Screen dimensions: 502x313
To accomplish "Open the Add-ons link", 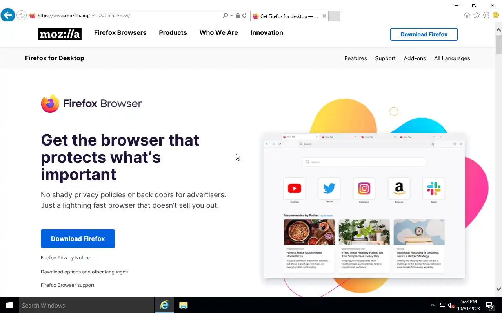I will [x=415, y=58].
